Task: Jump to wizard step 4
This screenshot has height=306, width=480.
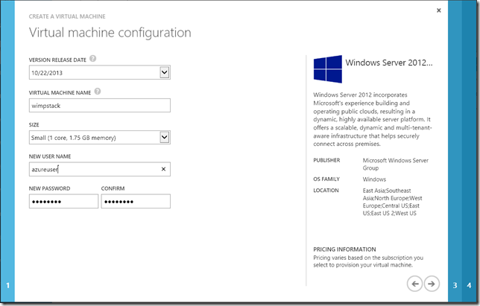Action: click(469, 285)
